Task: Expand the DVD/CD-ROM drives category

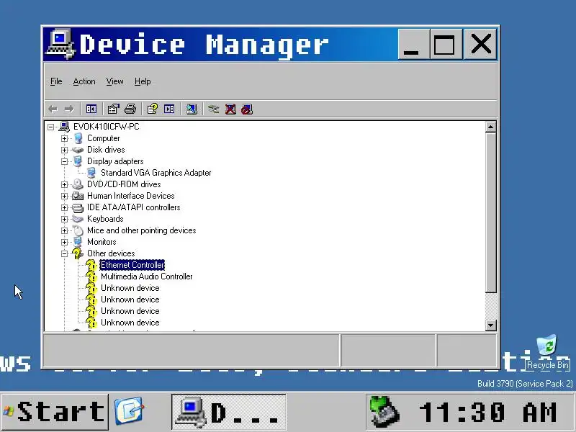Action: (64, 184)
